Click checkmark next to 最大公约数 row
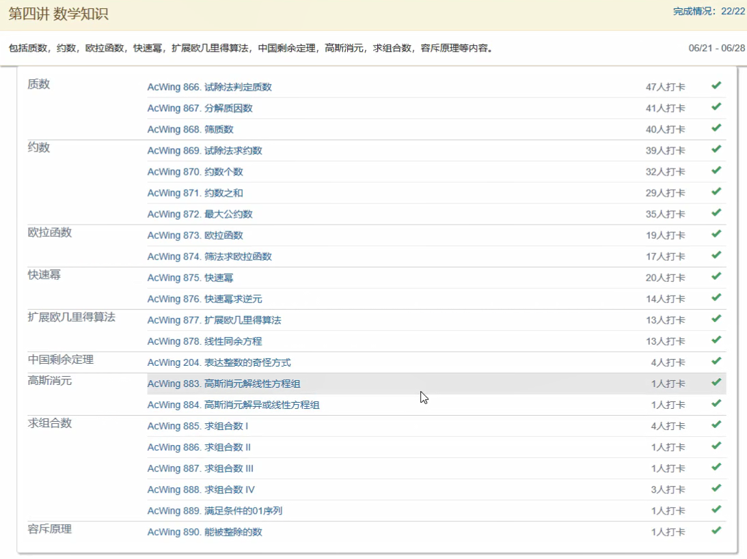This screenshot has width=747, height=559. pos(716,213)
